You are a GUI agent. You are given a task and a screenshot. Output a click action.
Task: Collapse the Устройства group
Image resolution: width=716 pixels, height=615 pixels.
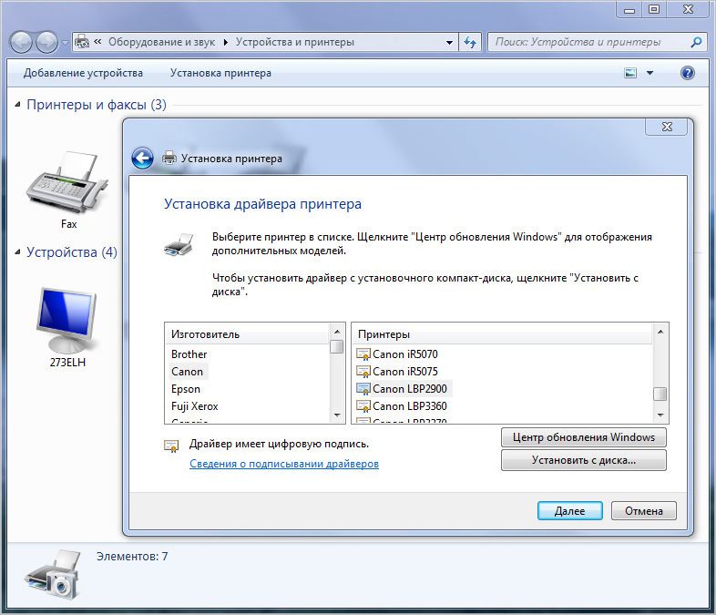point(18,252)
